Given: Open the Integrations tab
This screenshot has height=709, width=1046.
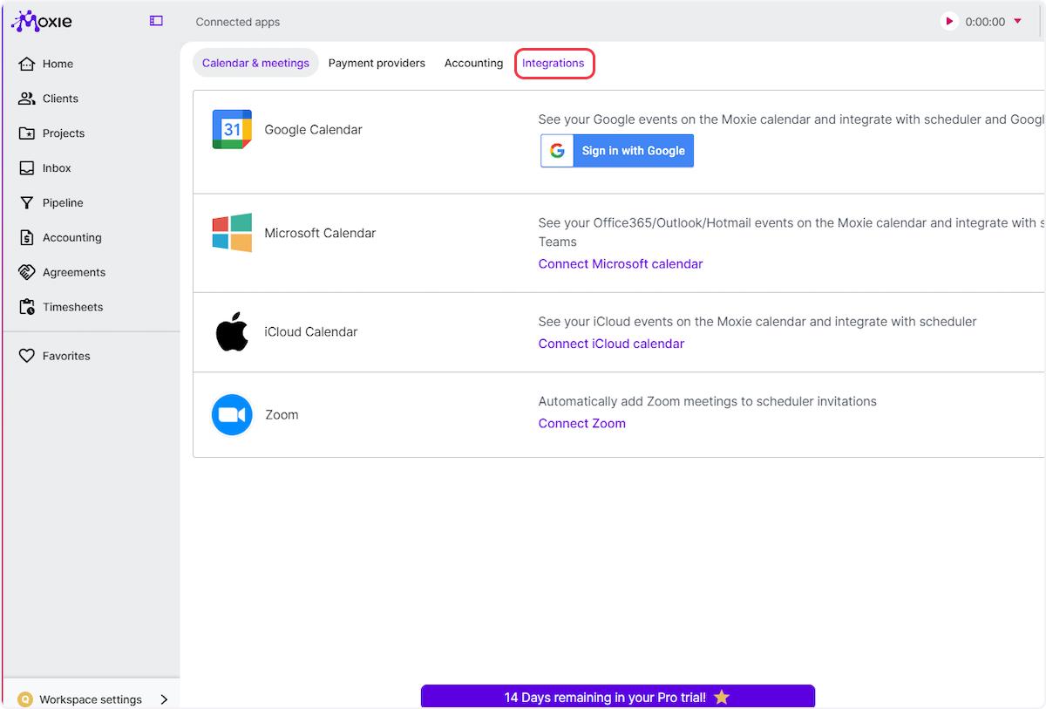Looking at the screenshot, I should 554,63.
